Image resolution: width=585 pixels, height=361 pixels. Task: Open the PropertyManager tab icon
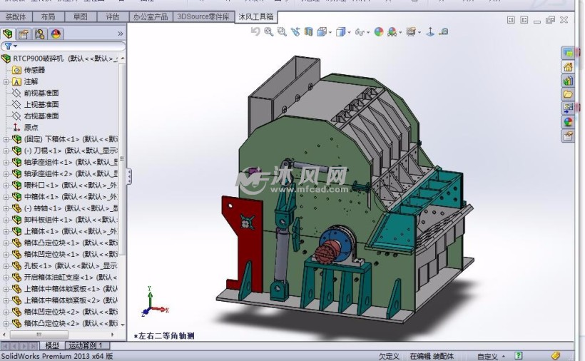coord(24,34)
